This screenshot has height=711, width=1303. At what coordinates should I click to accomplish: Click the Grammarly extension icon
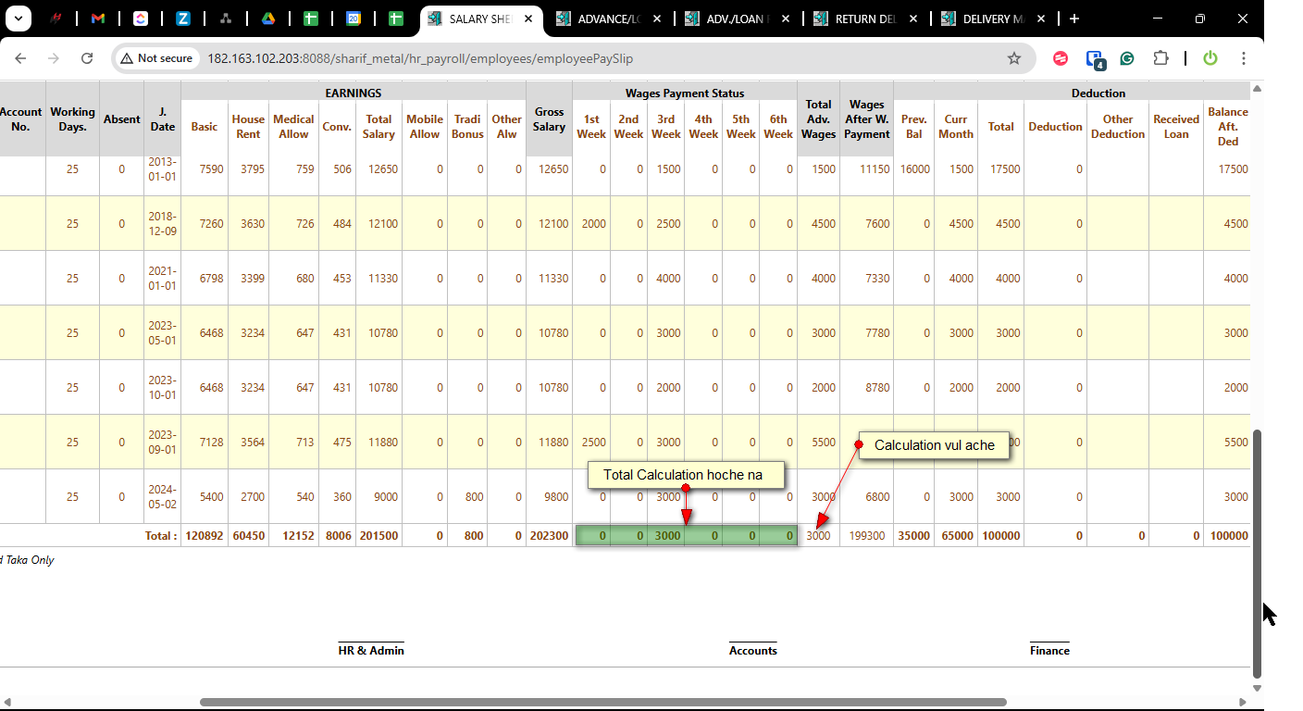pyautogui.click(x=1127, y=58)
